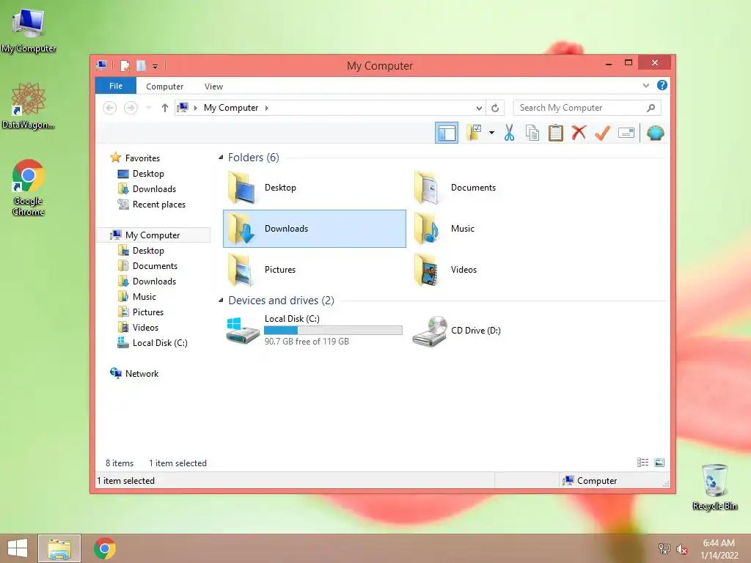Select the Desktop folder in main pane
Screen dimensions: 751x563
[314, 188]
